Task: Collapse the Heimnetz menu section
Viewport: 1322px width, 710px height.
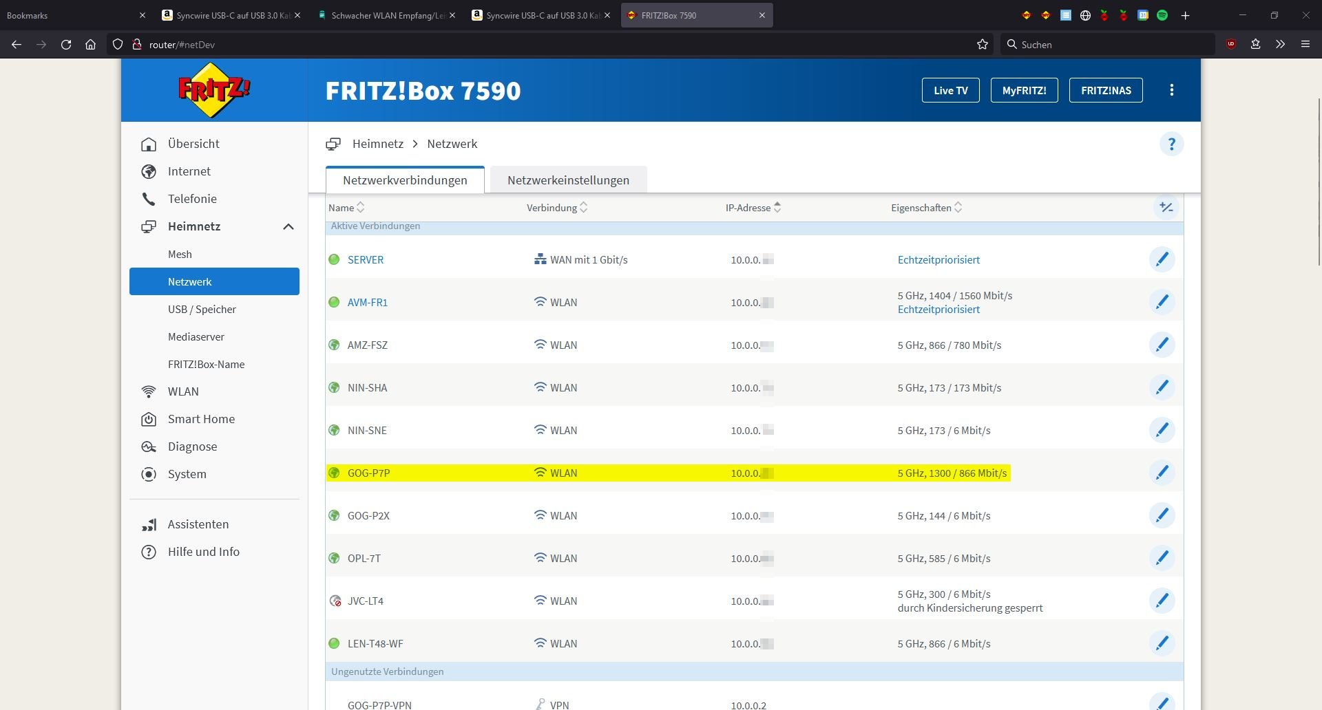Action: coord(288,226)
